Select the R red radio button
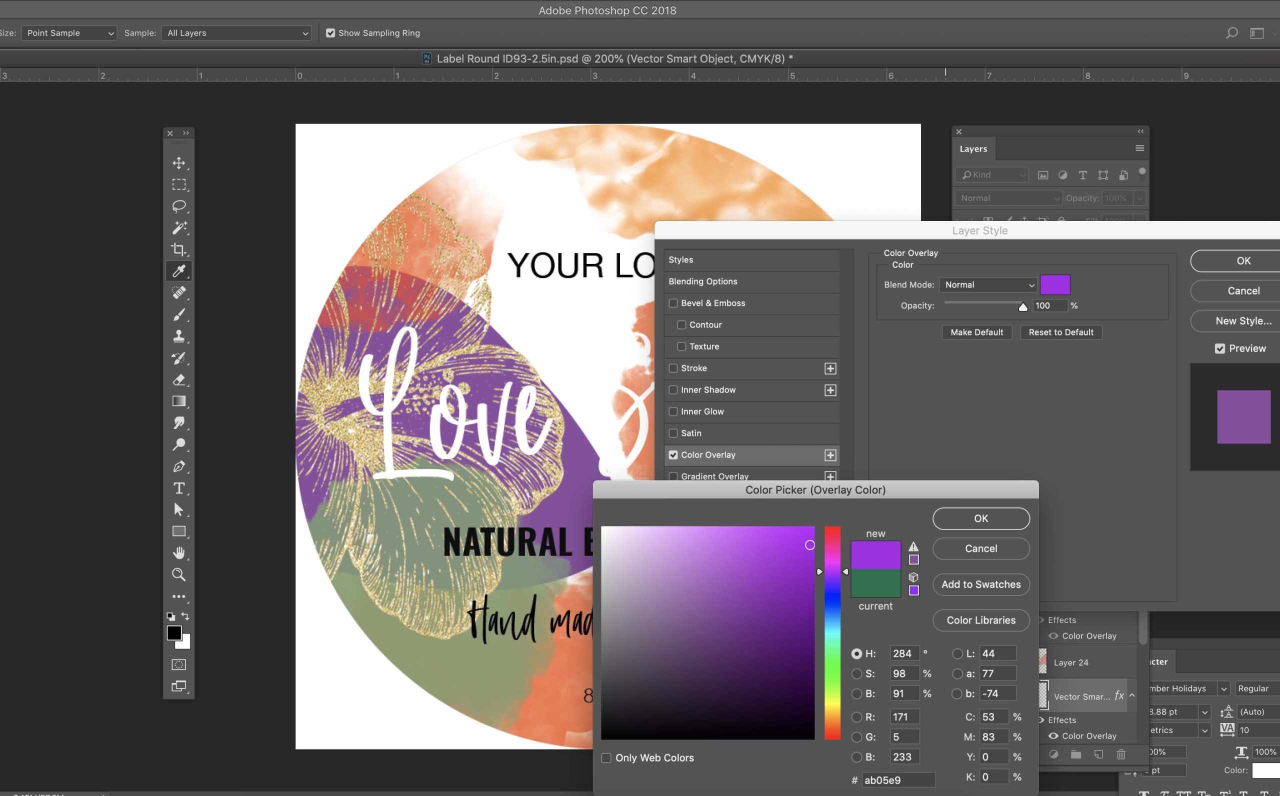1280x796 pixels. pos(857,717)
